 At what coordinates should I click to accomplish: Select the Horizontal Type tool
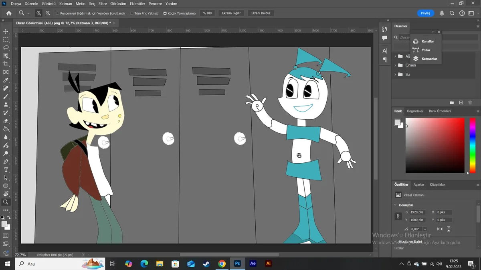tap(6, 170)
